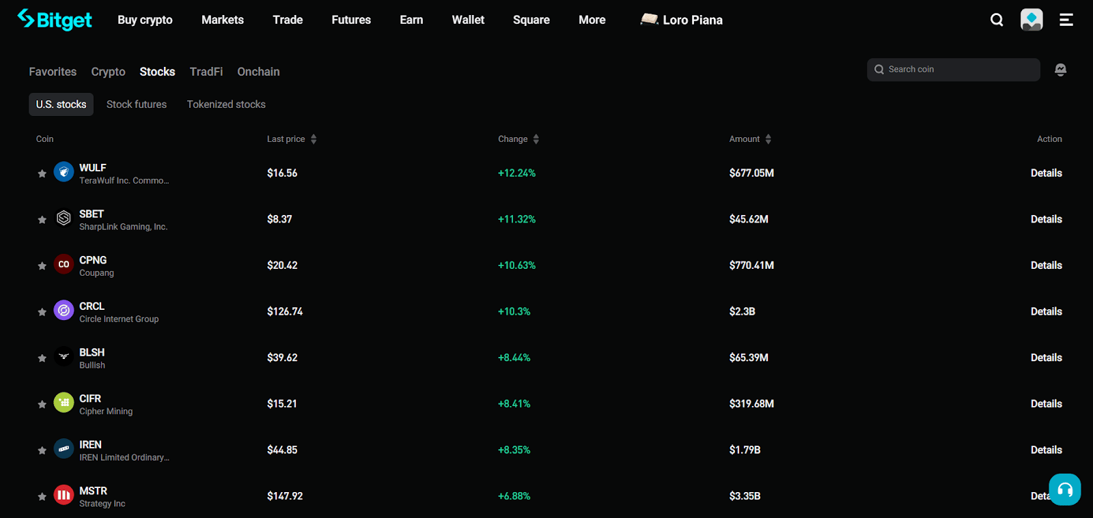Click the CRCL coin logo

(64, 311)
